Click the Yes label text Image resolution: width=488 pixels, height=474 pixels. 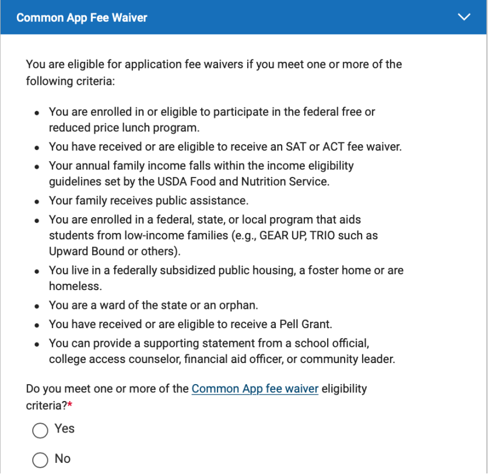pos(64,429)
